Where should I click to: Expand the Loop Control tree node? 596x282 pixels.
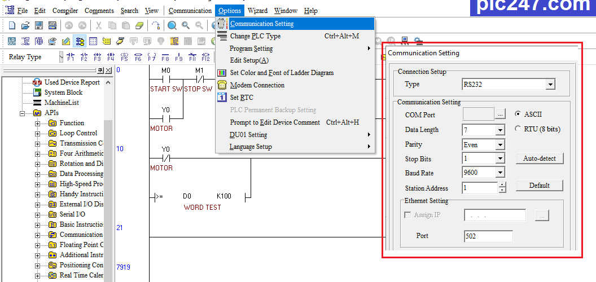(38, 134)
